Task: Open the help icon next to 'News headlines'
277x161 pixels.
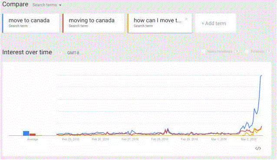Action: [x=237, y=52]
